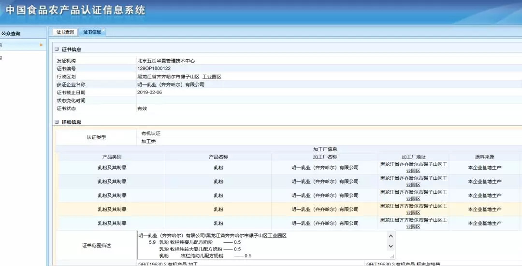Select the value 北京五岳华夏管理技术中心
522x266 pixels.
pyautogui.click(x=166, y=61)
